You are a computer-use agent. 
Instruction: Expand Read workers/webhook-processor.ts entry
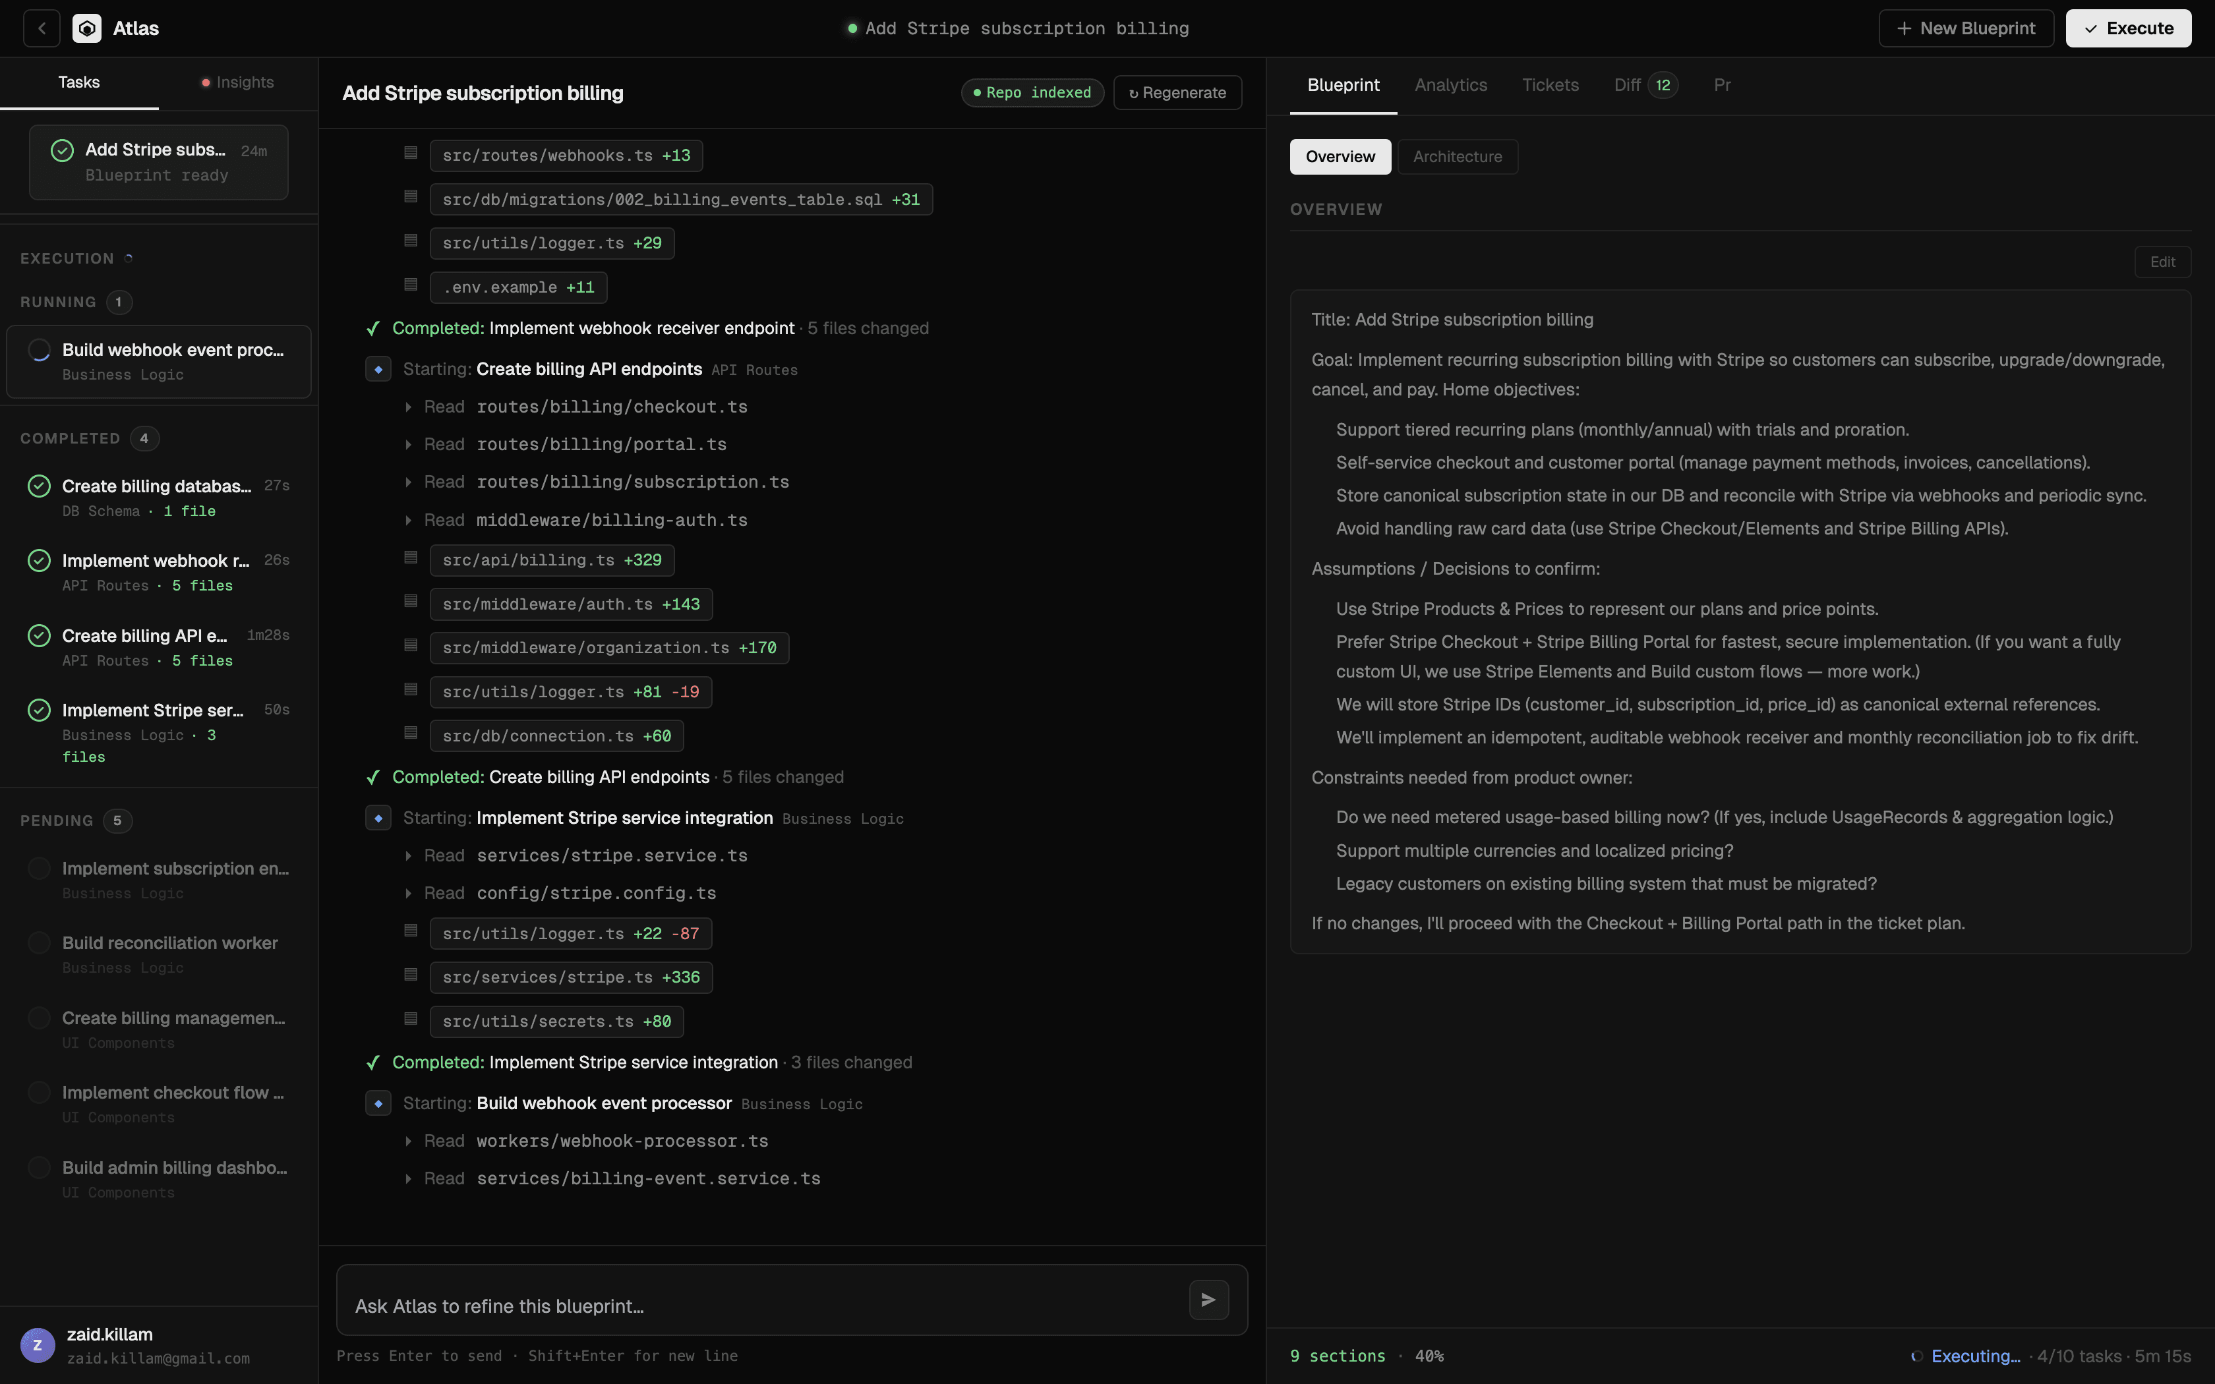tap(408, 1141)
